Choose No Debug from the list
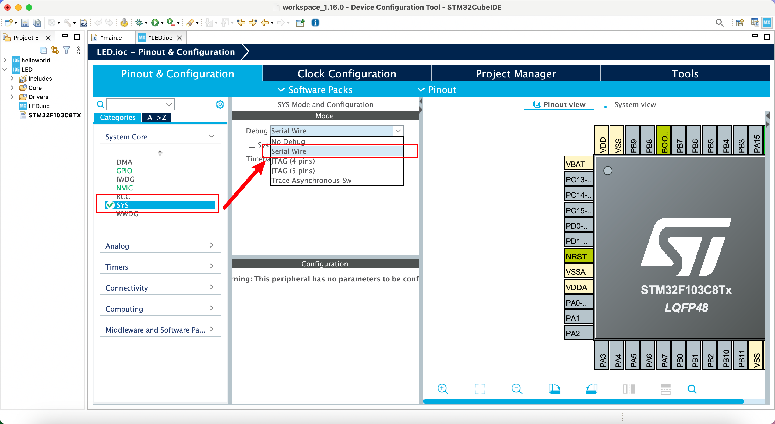 tap(337, 141)
